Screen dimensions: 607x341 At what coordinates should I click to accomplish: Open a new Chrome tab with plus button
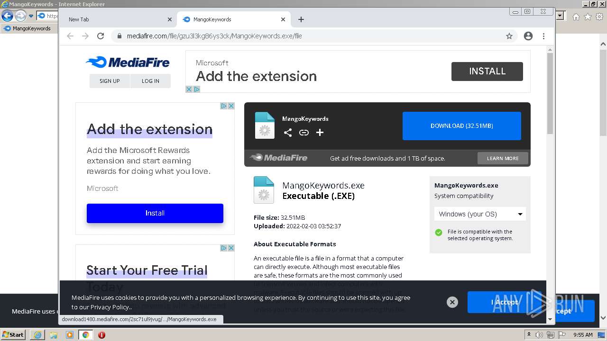tap(301, 19)
